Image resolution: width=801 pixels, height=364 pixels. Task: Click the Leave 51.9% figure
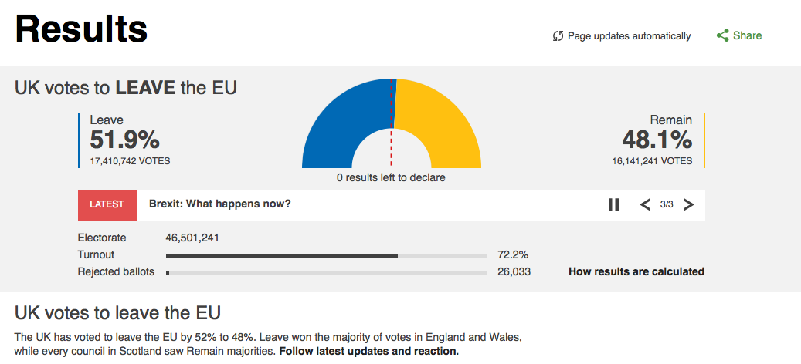tap(125, 140)
